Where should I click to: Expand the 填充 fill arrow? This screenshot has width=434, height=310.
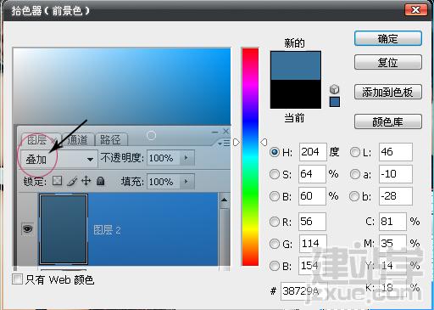coord(186,181)
